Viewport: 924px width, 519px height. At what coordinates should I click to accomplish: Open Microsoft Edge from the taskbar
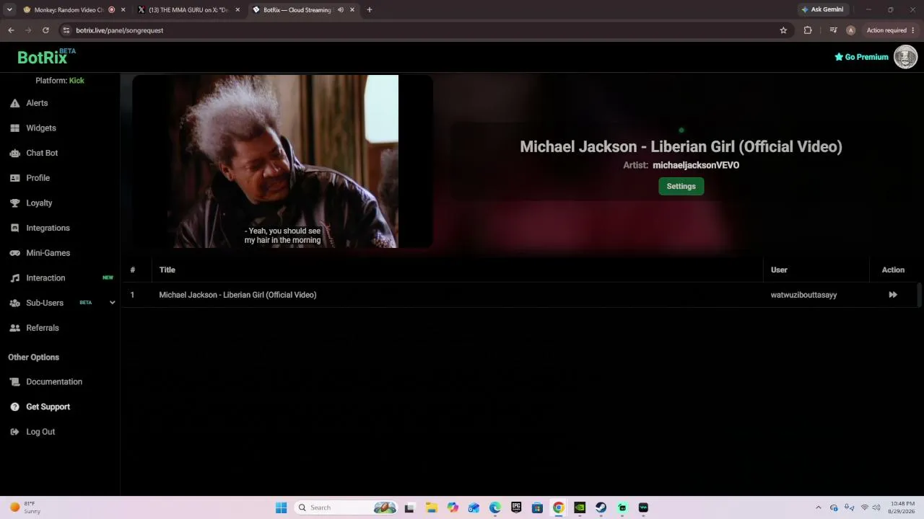pyautogui.click(x=495, y=507)
